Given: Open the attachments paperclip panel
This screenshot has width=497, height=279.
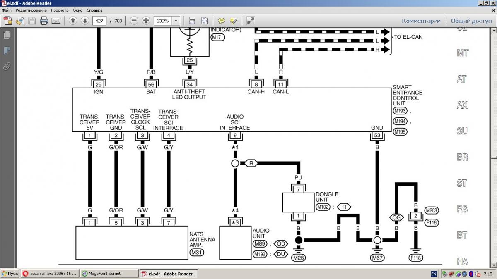Looking at the screenshot, I should click(x=7, y=66).
